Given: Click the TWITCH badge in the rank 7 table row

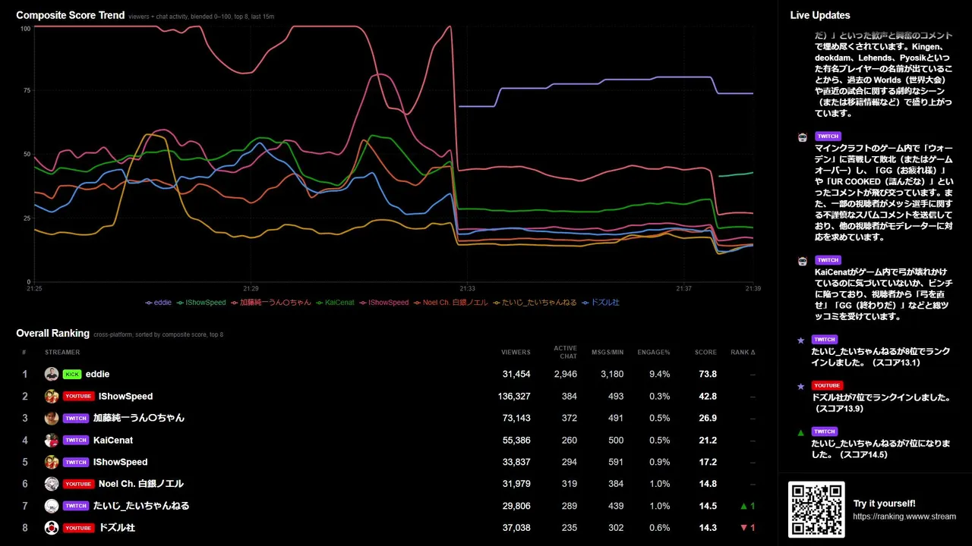Looking at the screenshot, I should coord(76,507).
